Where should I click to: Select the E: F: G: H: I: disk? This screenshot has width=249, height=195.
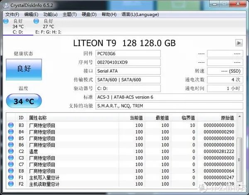(48, 27)
